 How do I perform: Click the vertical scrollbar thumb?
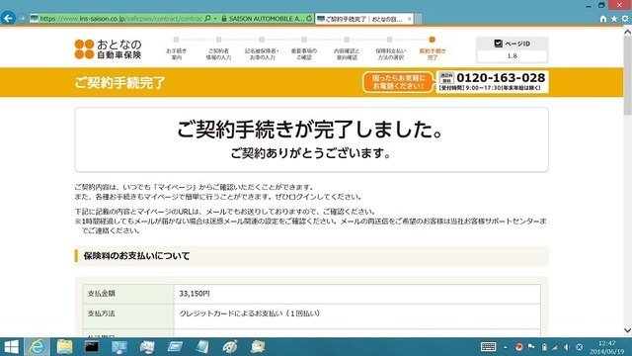click(x=627, y=76)
